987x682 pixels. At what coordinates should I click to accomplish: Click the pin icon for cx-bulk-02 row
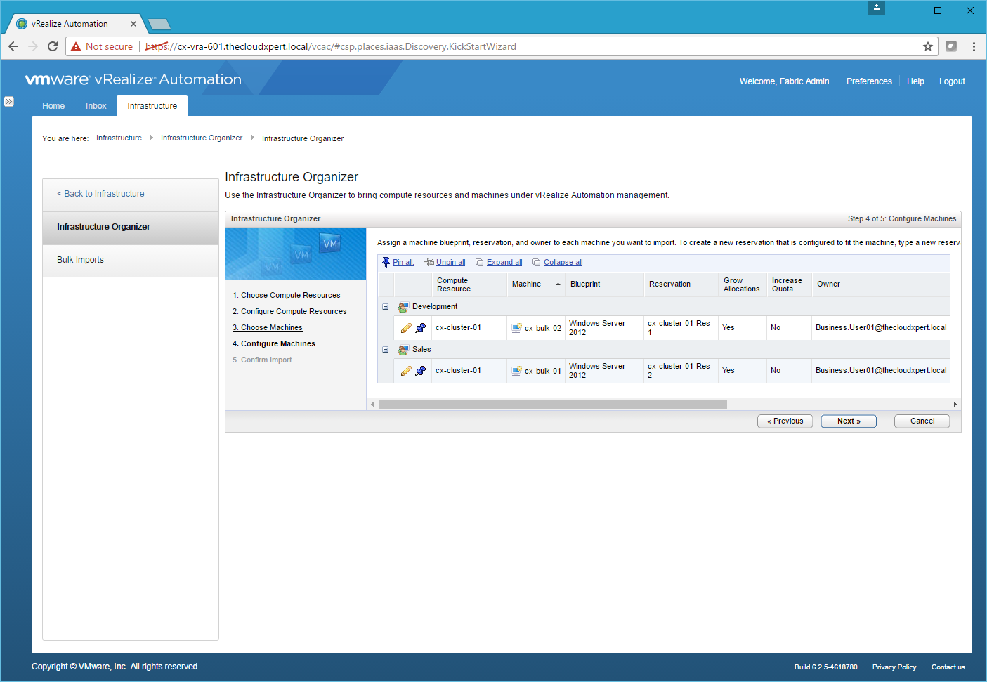click(x=420, y=328)
